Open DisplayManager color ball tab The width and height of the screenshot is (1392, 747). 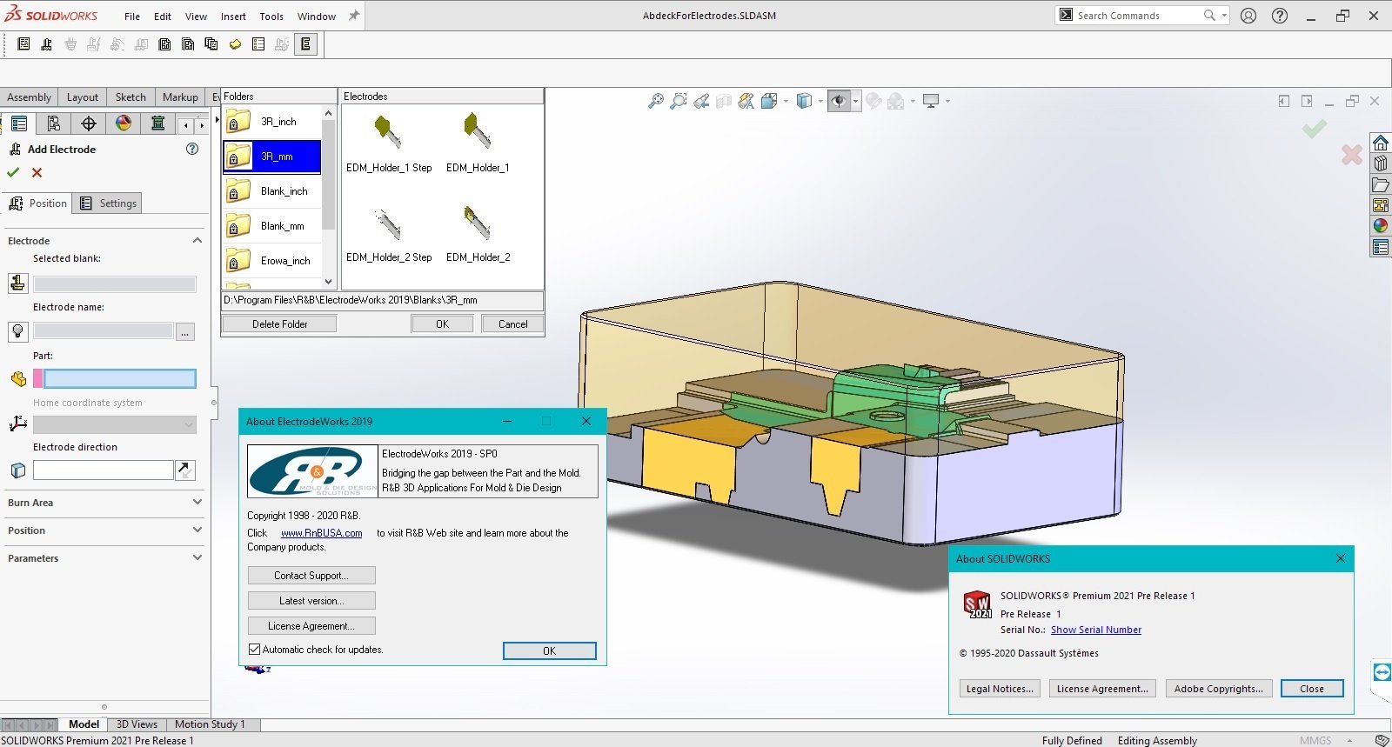(124, 123)
